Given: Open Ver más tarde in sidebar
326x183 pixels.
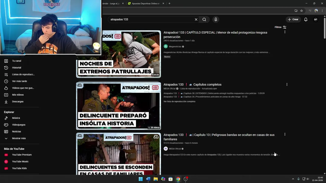Looking at the screenshot, I should click(x=20, y=81).
